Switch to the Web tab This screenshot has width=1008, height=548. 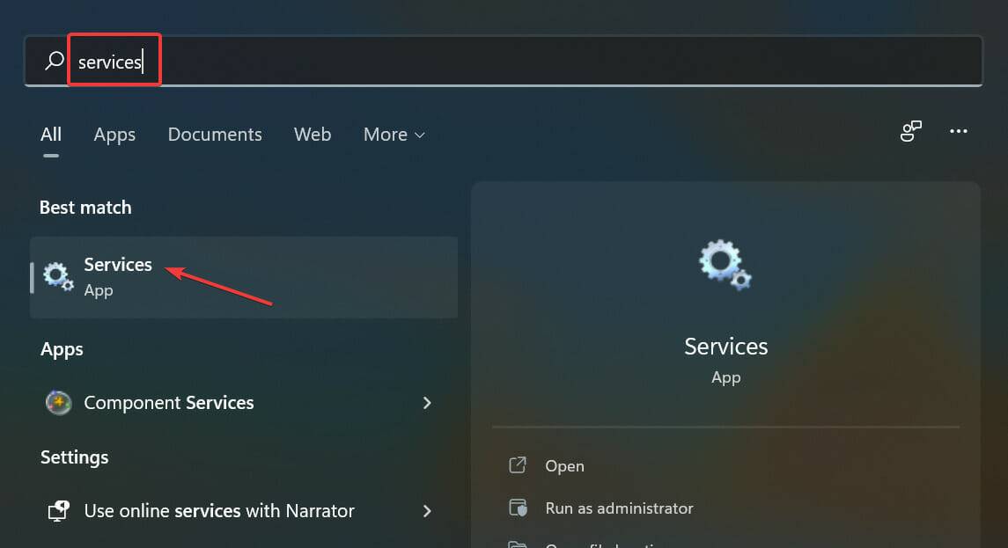[x=312, y=134]
